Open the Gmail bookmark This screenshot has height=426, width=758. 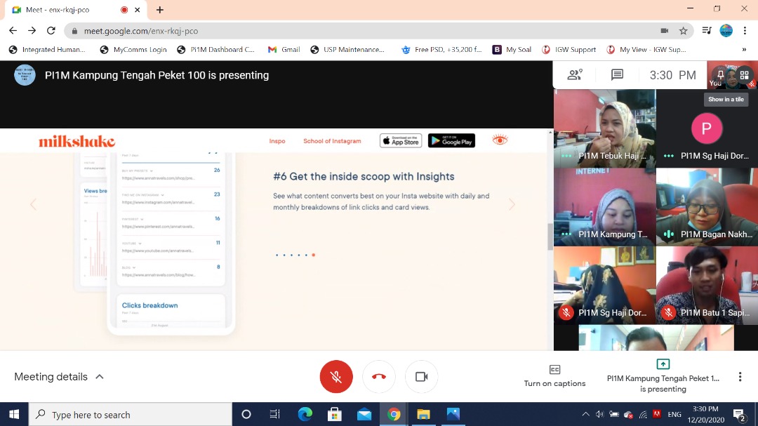pos(284,50)
